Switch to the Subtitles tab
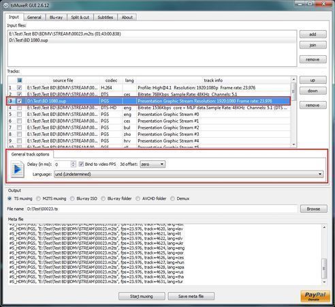The image size is (335, 307). point(106,17)
